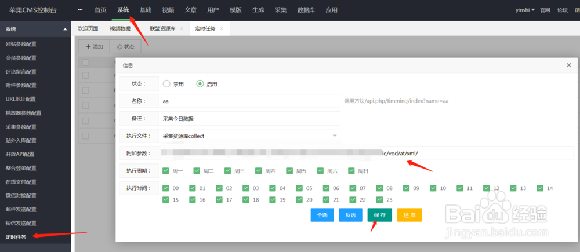This screenshot has height=252, width=580.
Task: Switch to the 欢迎页面 tab
Action: [88, 28]
